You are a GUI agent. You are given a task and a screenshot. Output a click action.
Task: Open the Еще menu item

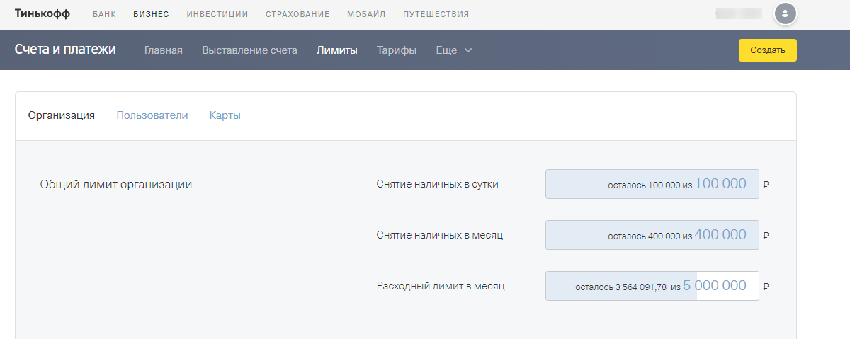[446, 50]
